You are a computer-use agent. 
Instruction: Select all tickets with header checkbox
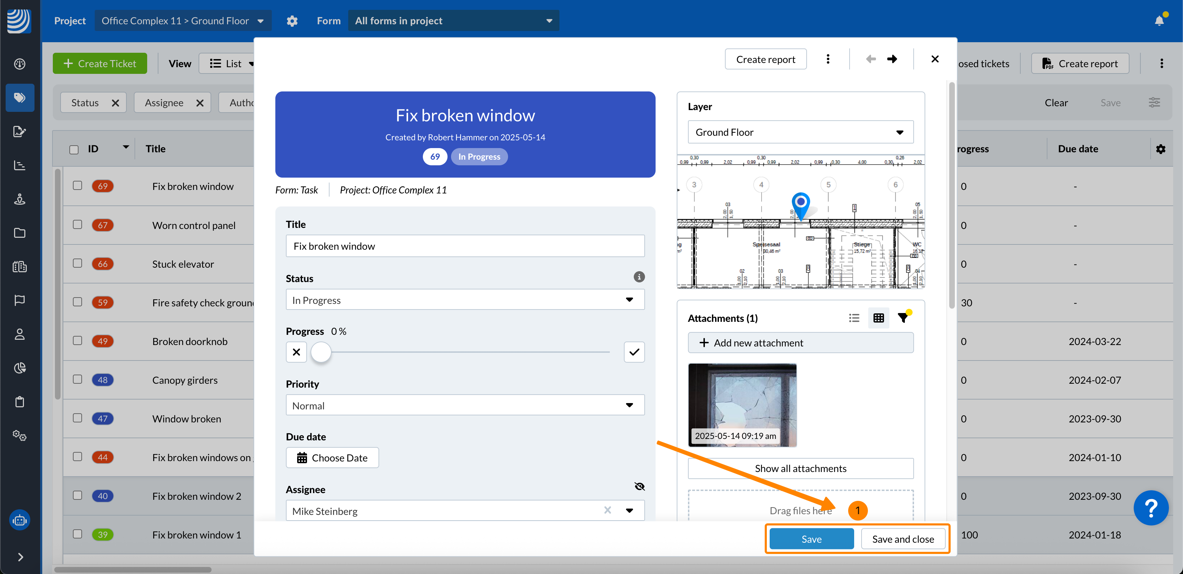tap(74, 149)
